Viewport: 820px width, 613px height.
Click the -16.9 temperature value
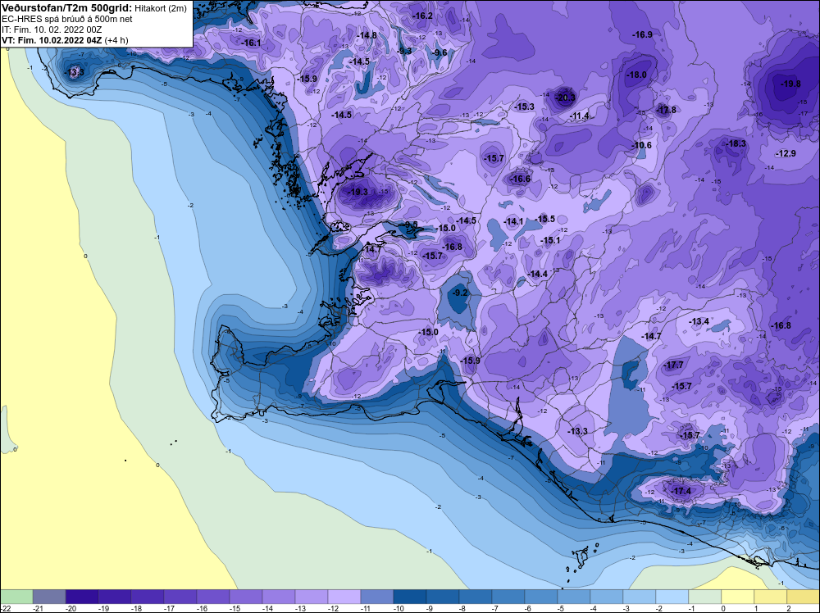click(x=643, y=34)
